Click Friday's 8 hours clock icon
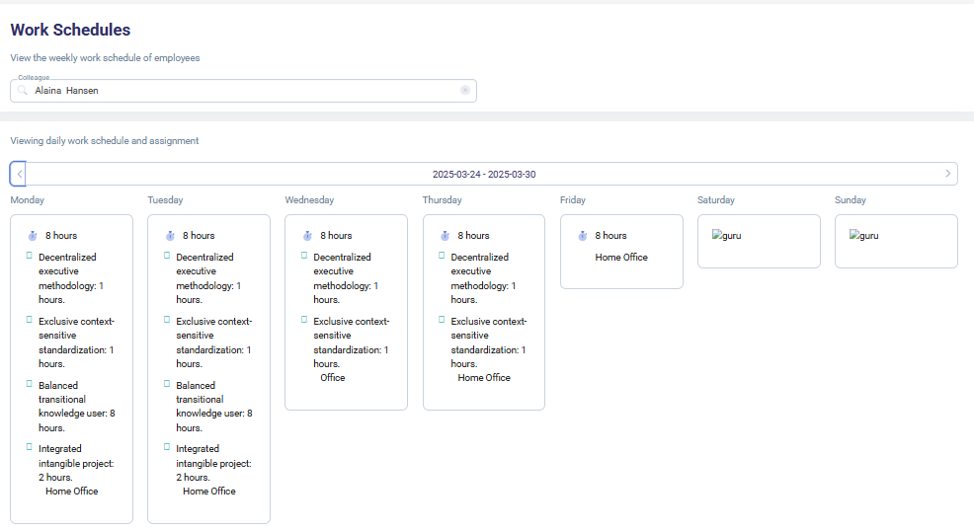The height and width of the screenshot is (531, 974). [582, 236]
